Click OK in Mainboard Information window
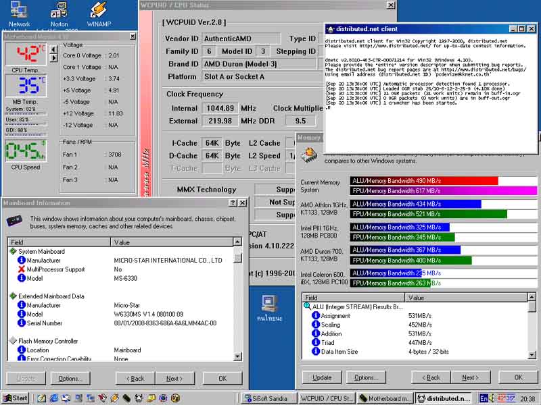The height and width of the screenshot is (405, 541). pos(222,378)
